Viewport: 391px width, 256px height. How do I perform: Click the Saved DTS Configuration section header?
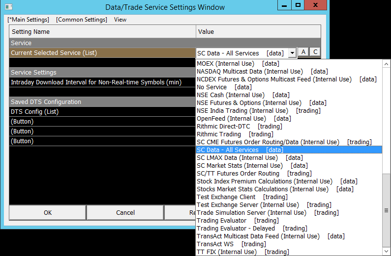pyautogui.click(x=102, y=102)
